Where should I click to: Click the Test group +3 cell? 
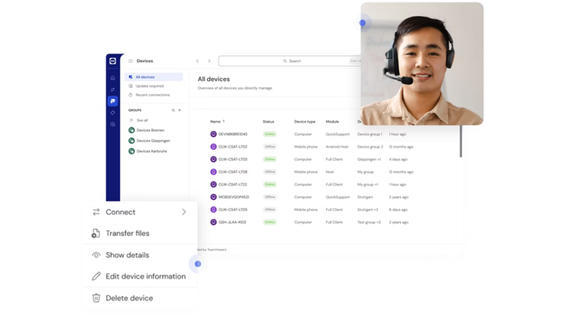[x=369, y=222]
